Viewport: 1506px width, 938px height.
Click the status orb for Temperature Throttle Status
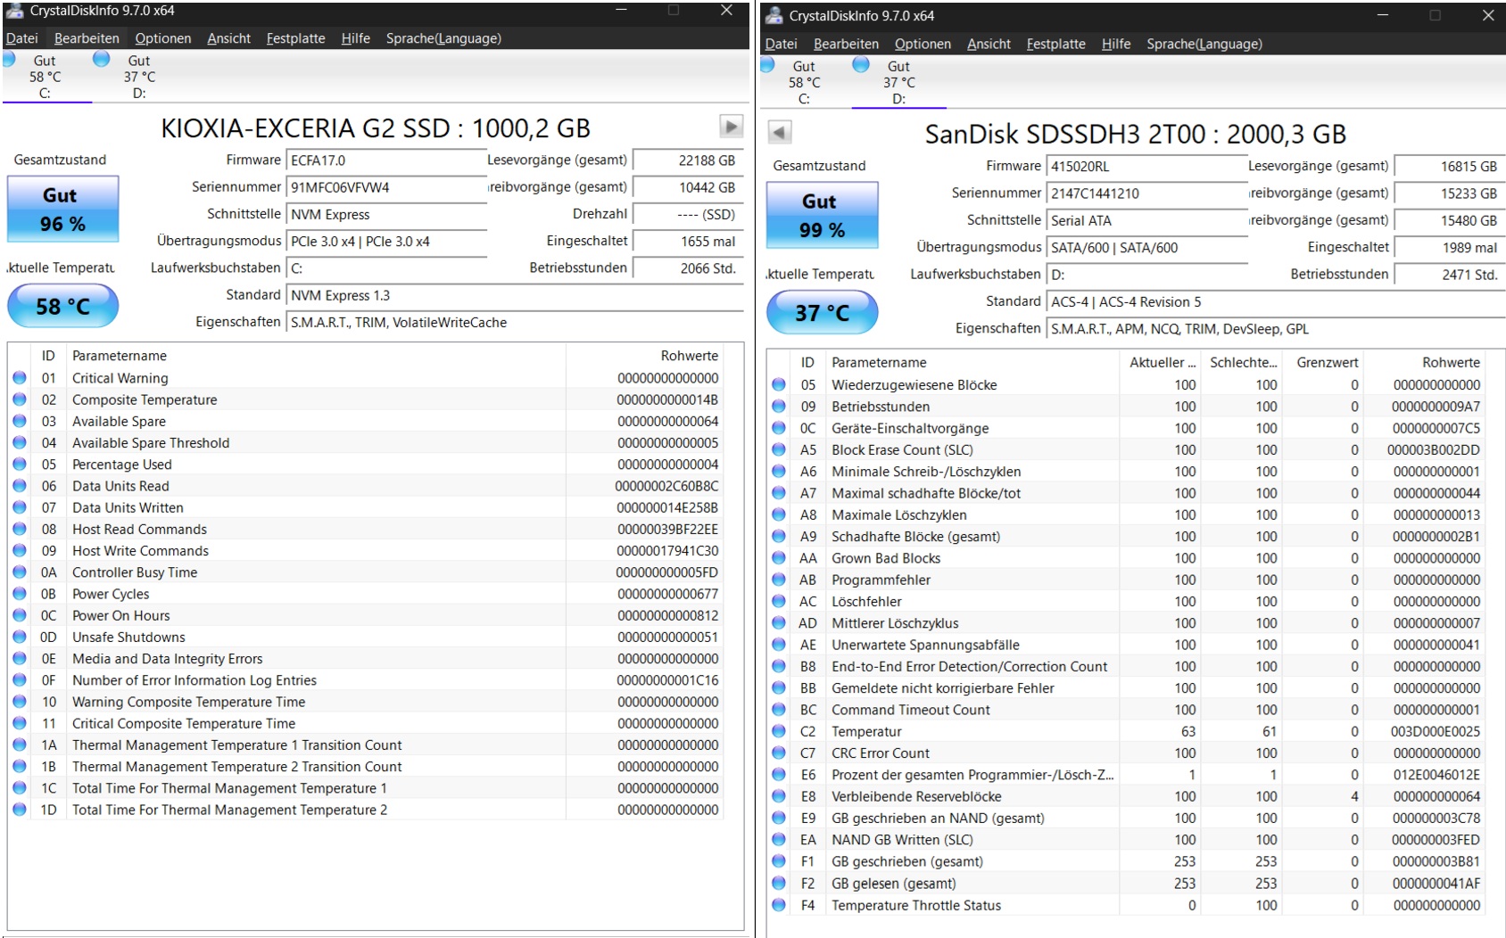point(779,905)
